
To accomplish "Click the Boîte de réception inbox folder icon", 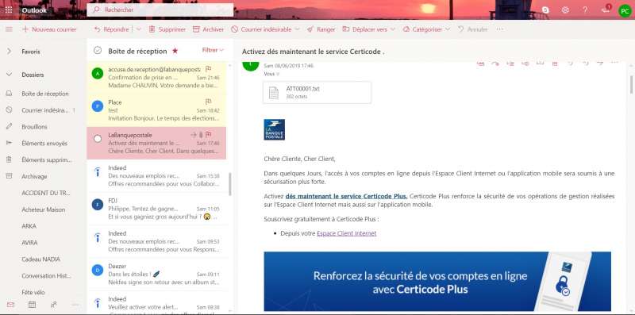I will tap(9, 94).
